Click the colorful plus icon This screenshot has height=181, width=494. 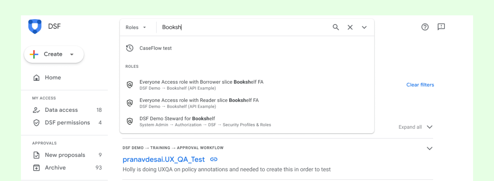34,54
